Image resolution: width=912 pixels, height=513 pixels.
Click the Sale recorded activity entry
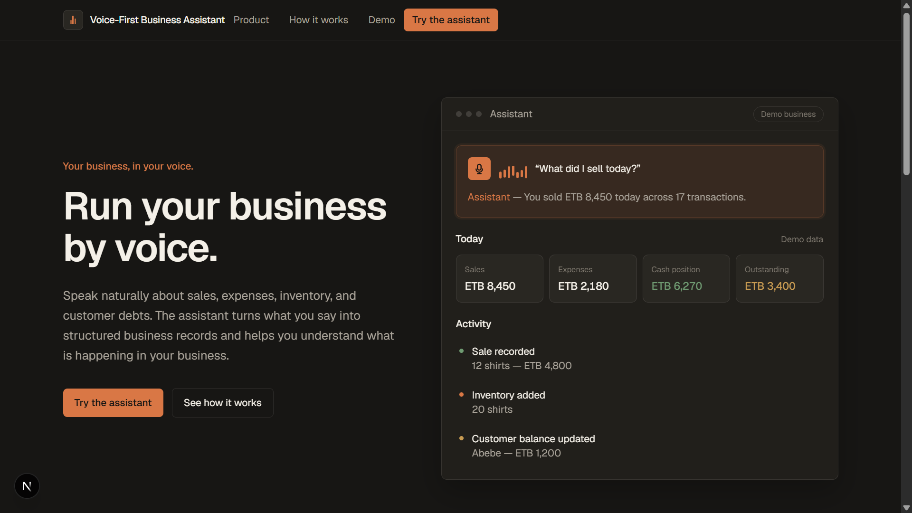(x=503, y=351)
